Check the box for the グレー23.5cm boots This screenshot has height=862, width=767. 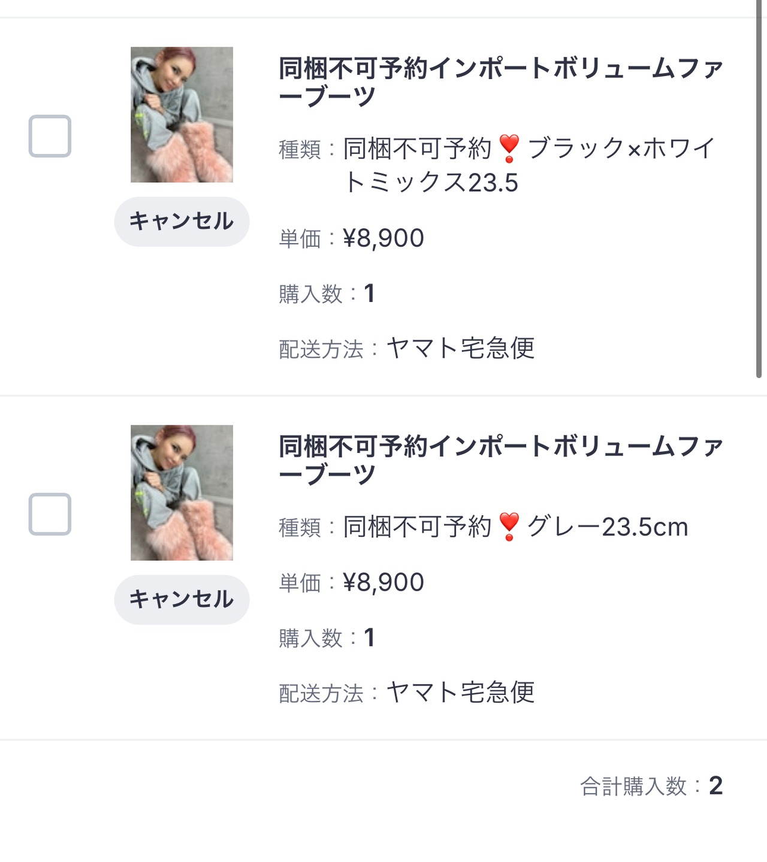click(50, 514)
